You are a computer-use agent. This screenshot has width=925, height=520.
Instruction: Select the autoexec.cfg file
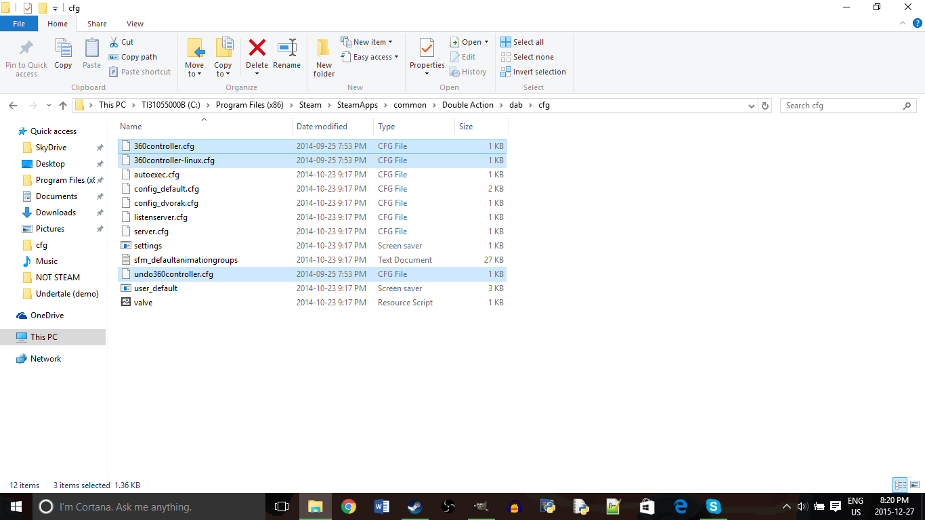tap(311, 175)
